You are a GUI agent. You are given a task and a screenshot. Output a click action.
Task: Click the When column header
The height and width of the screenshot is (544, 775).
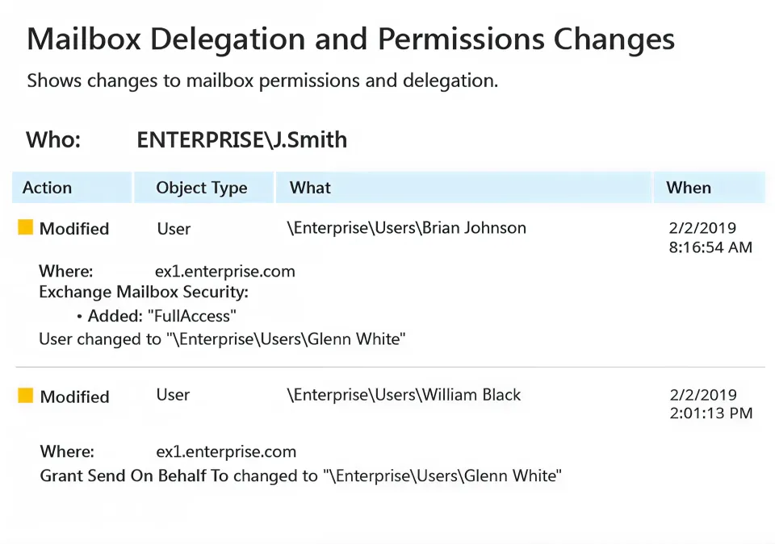[689, 188]
